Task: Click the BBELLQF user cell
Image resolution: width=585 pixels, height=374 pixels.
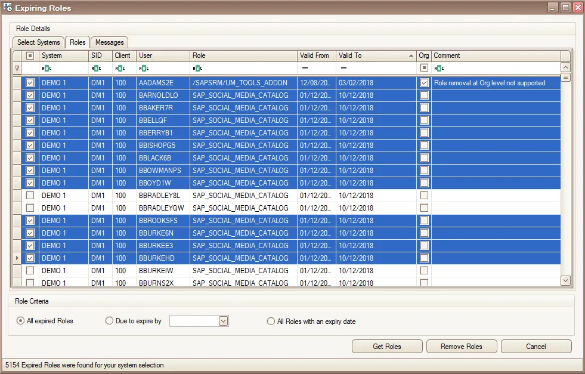Action: click(x=163, y=120)
